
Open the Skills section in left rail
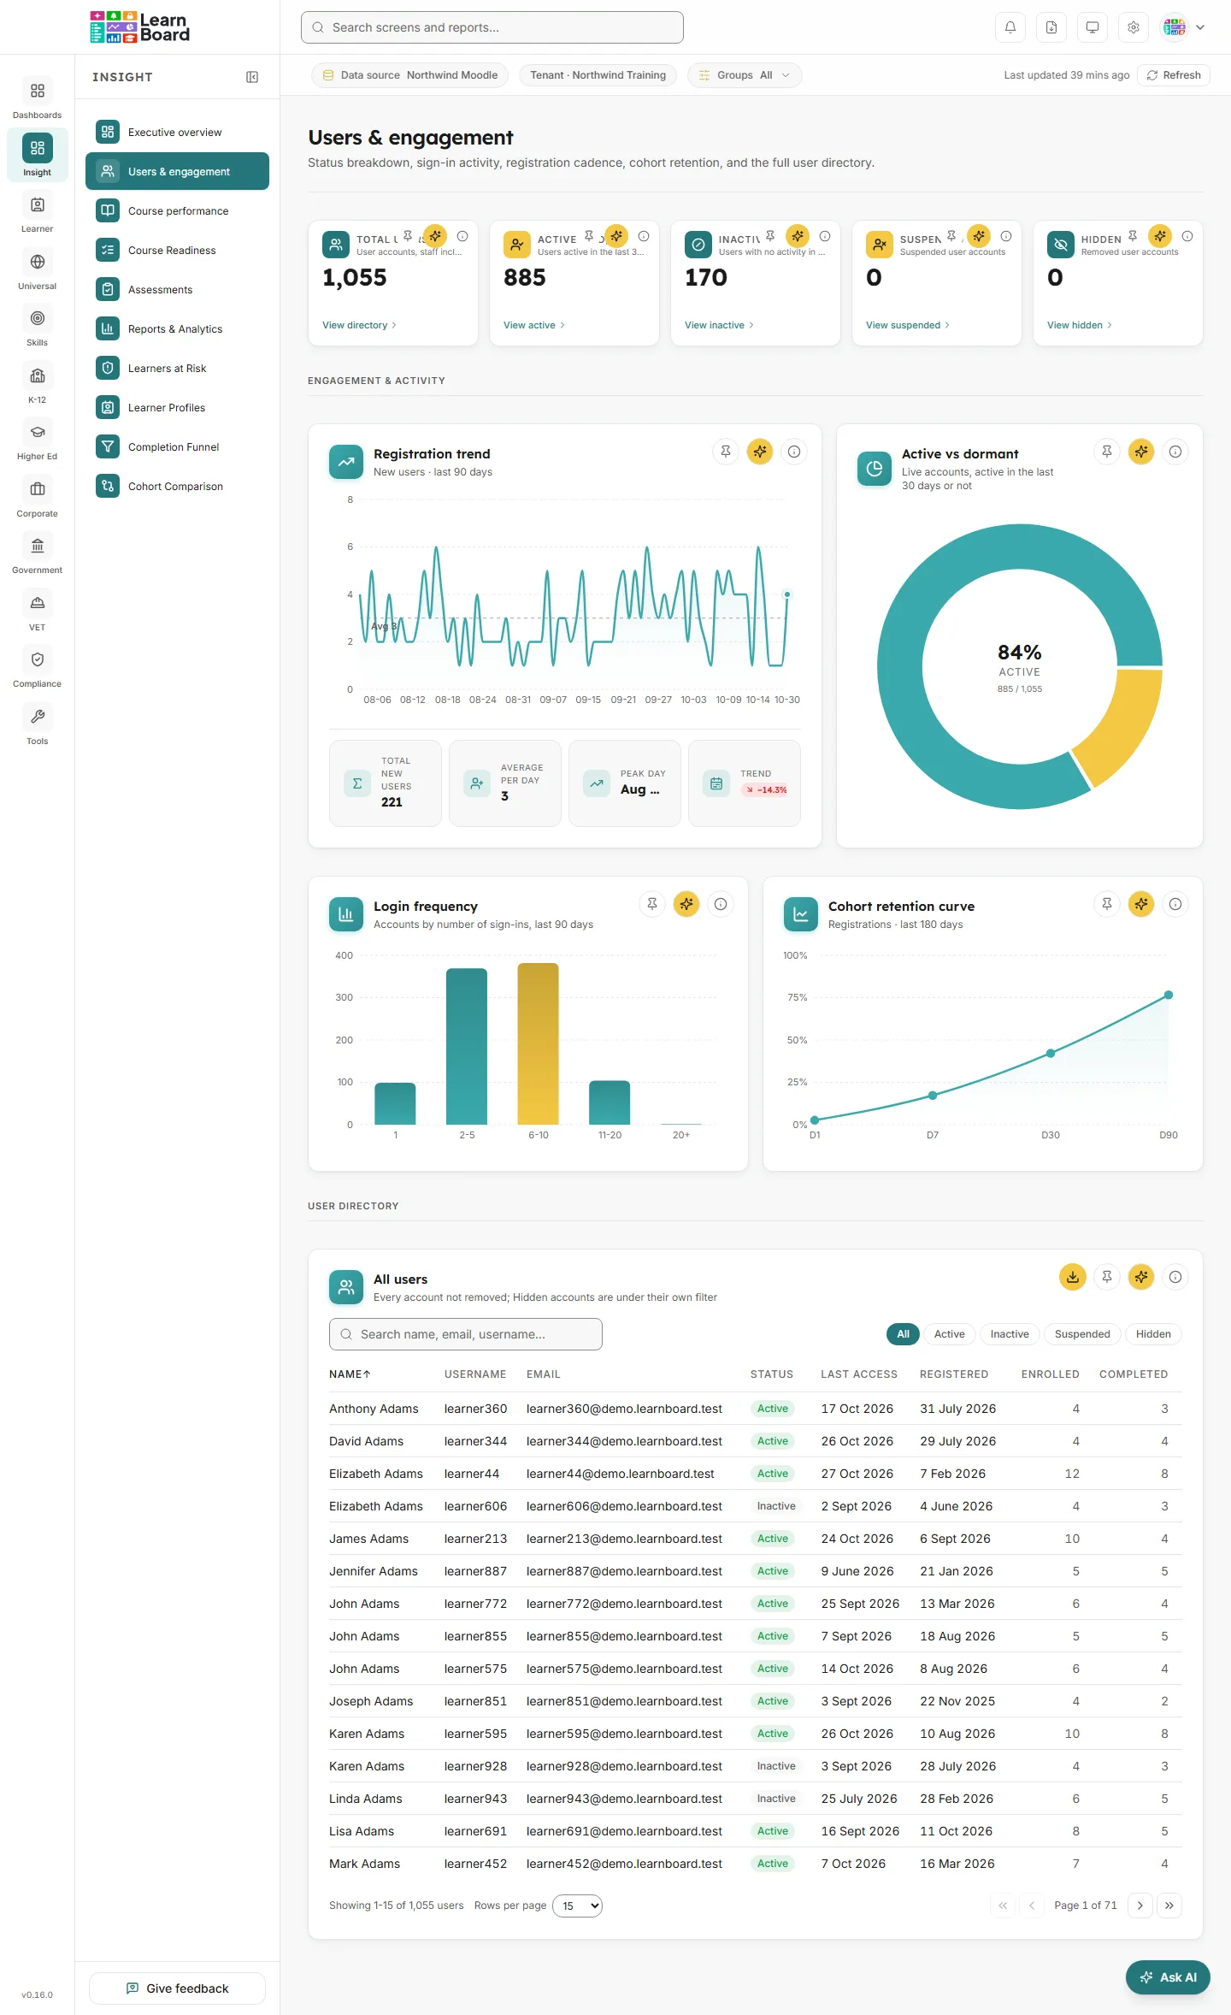[38, 327]
